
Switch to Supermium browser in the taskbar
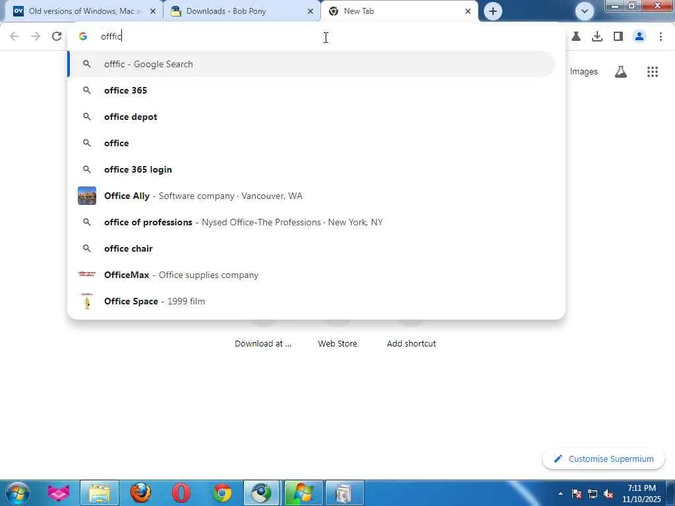point(262,493)
